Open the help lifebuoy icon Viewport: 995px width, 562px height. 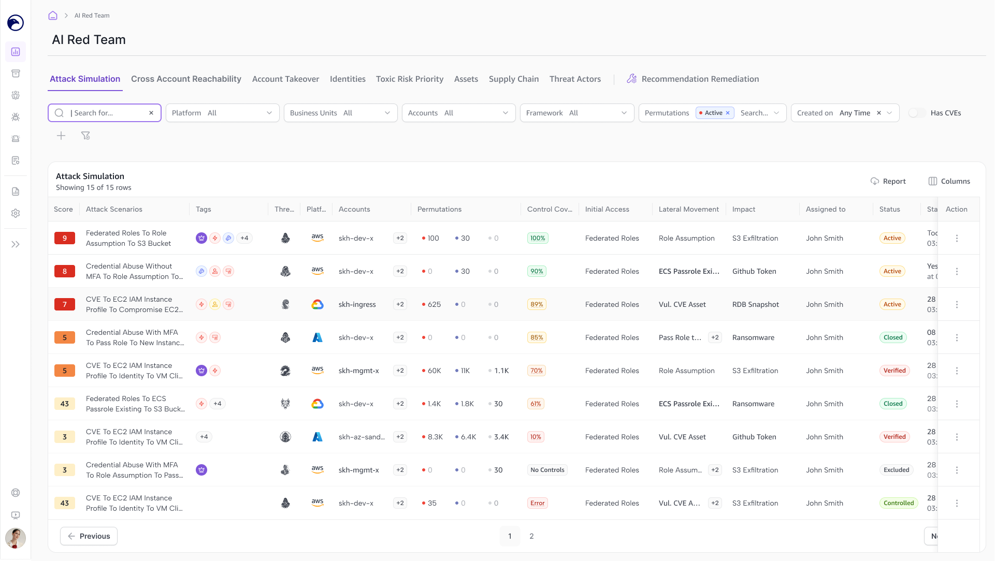[16, 493]
